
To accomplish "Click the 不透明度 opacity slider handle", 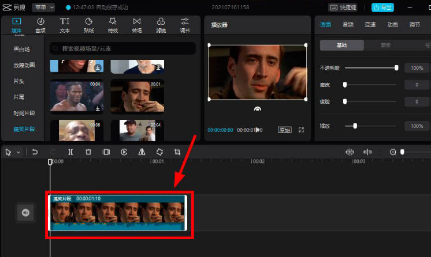I will click(396, 68).
